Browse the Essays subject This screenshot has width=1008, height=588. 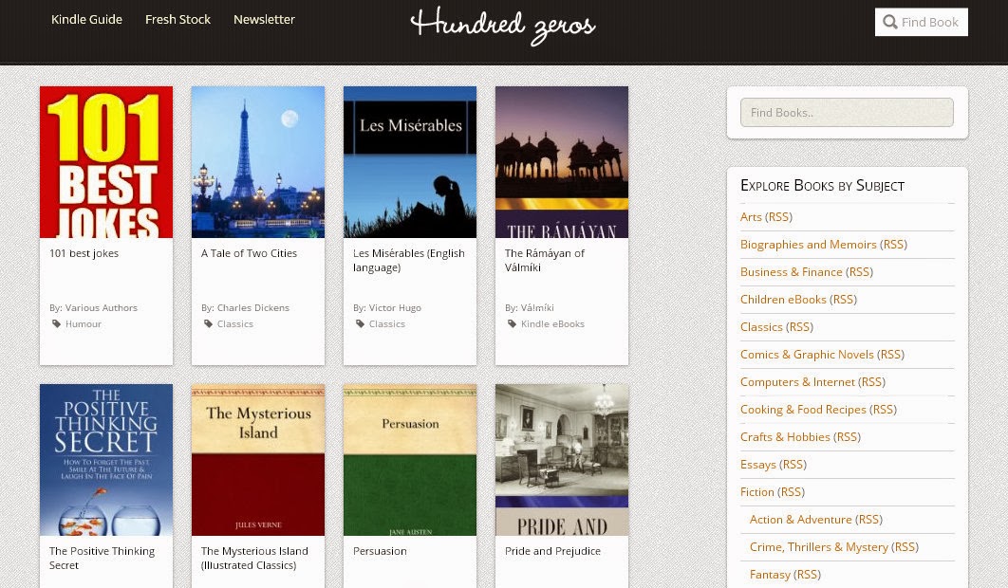pos(758,465)
